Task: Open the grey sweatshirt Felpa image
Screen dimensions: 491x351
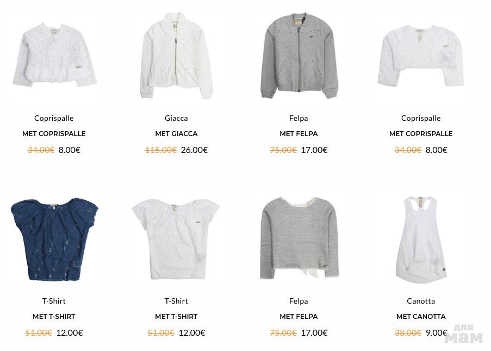Action: tap(299, 238)
